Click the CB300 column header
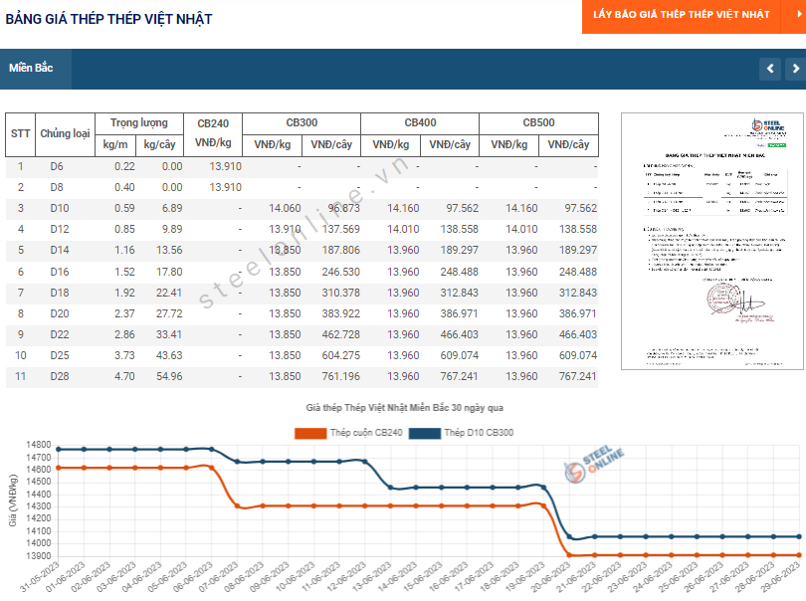Image resolution: width=806 pixels, height=601 pixels. [302, 122]
